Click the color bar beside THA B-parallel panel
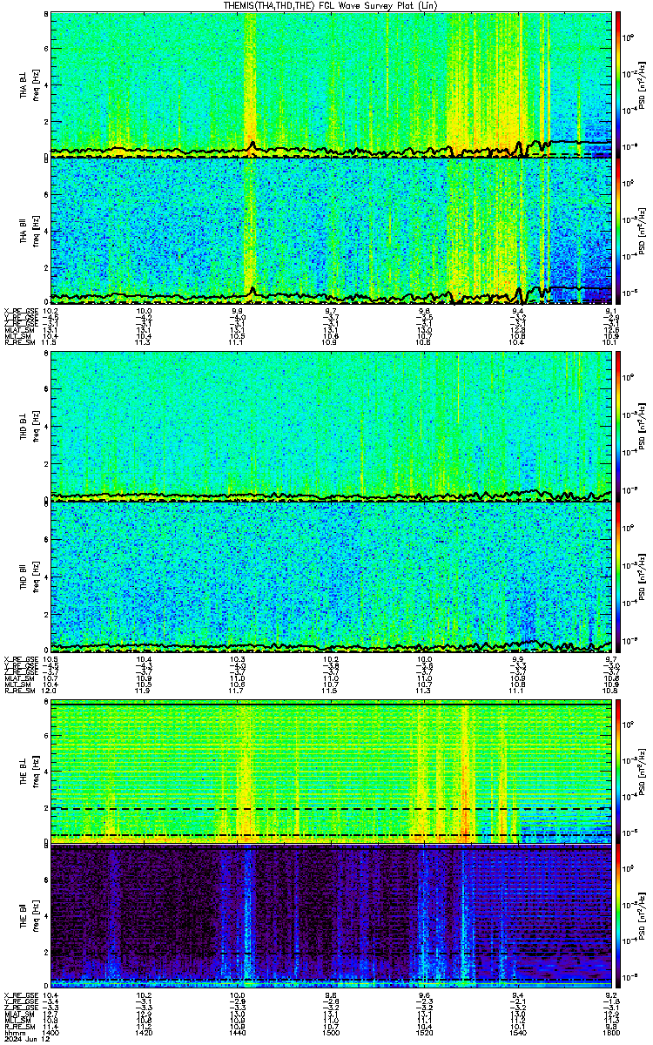The image size is (653, 1045). tap(618, 231)
